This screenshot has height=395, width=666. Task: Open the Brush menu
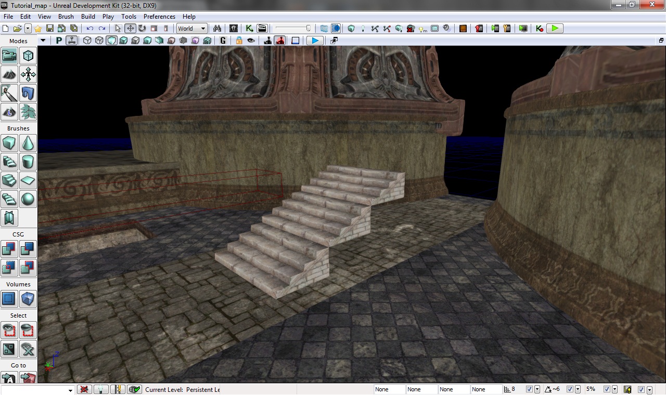point(66,17)
